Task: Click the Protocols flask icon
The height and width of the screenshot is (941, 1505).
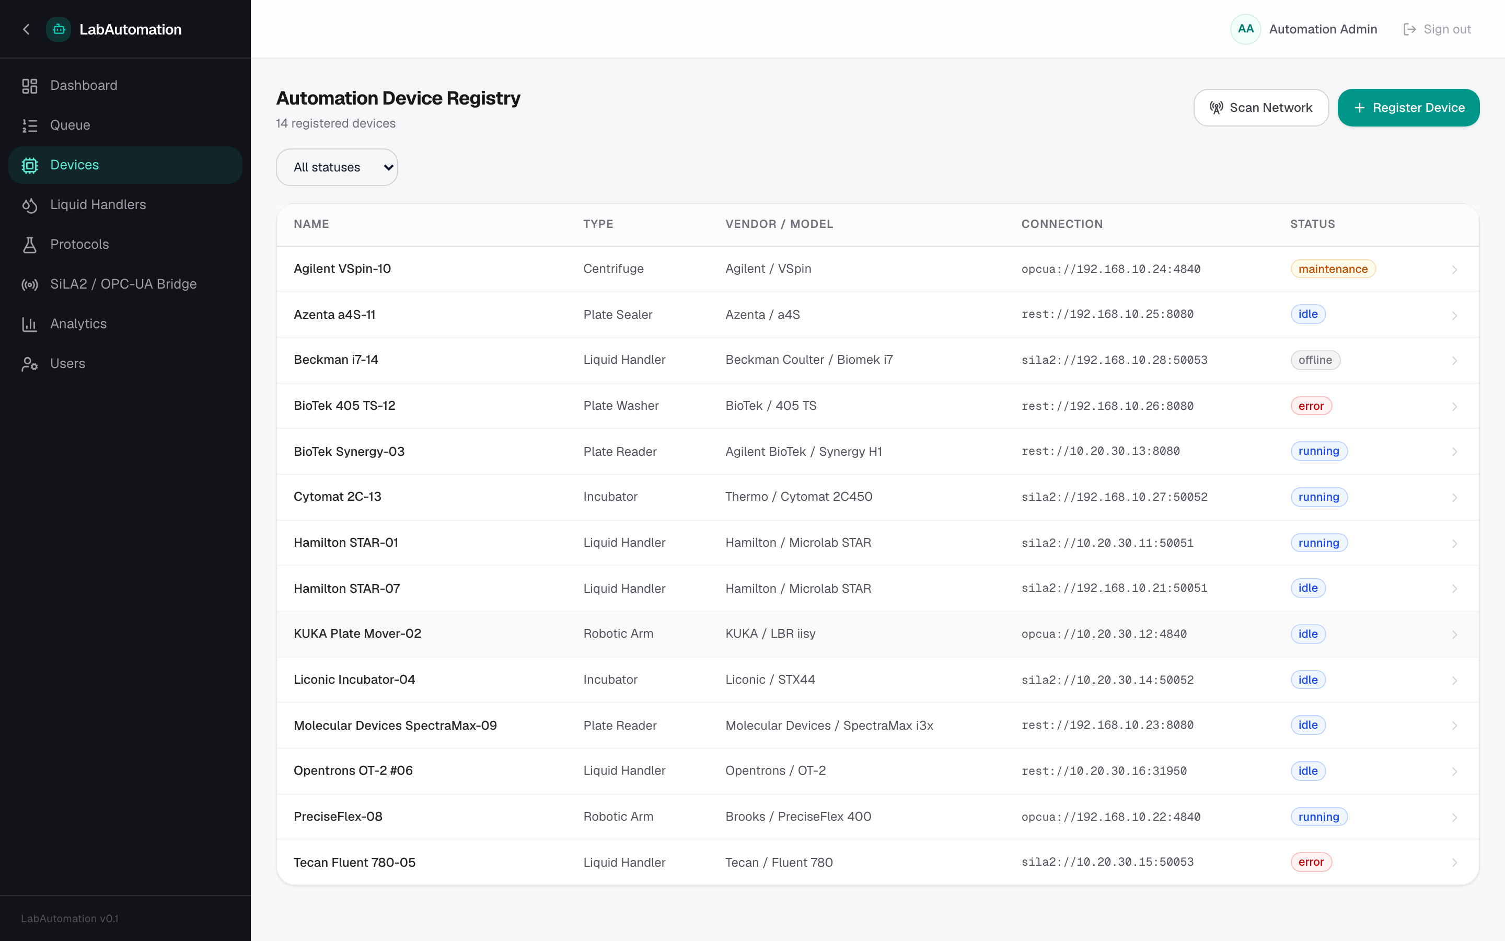Action: 29,245
